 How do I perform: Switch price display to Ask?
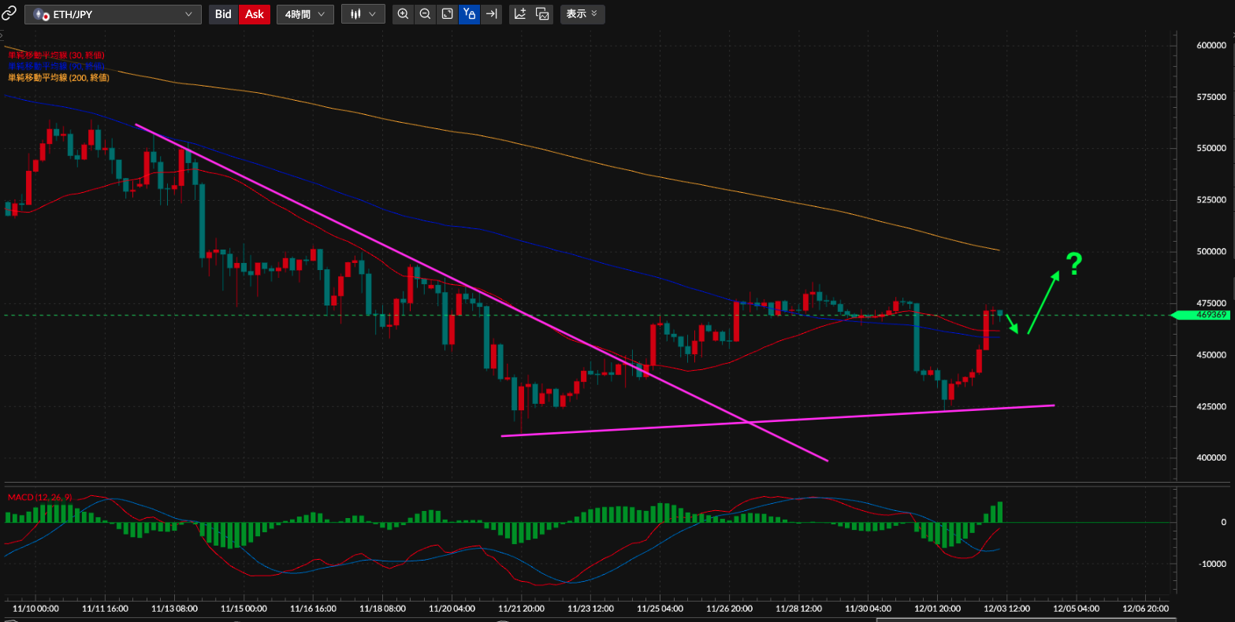255,14
